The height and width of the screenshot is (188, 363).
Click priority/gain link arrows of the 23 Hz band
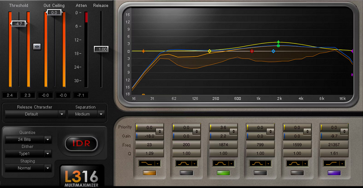click(160, 131)
